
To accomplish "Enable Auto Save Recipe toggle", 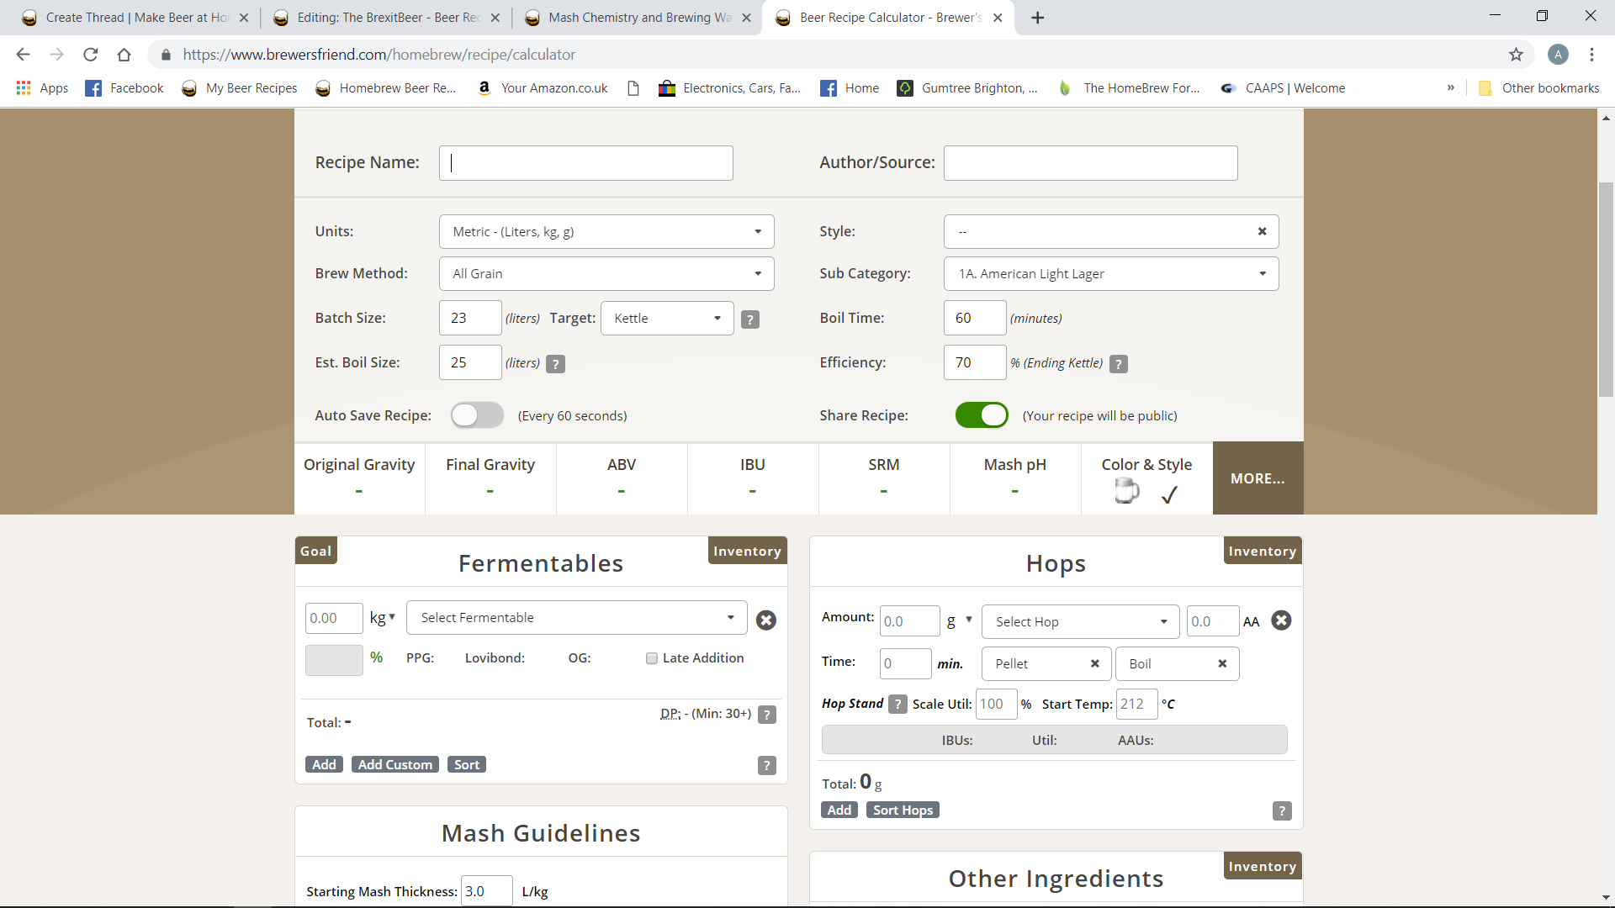I will tap(477, 415).
